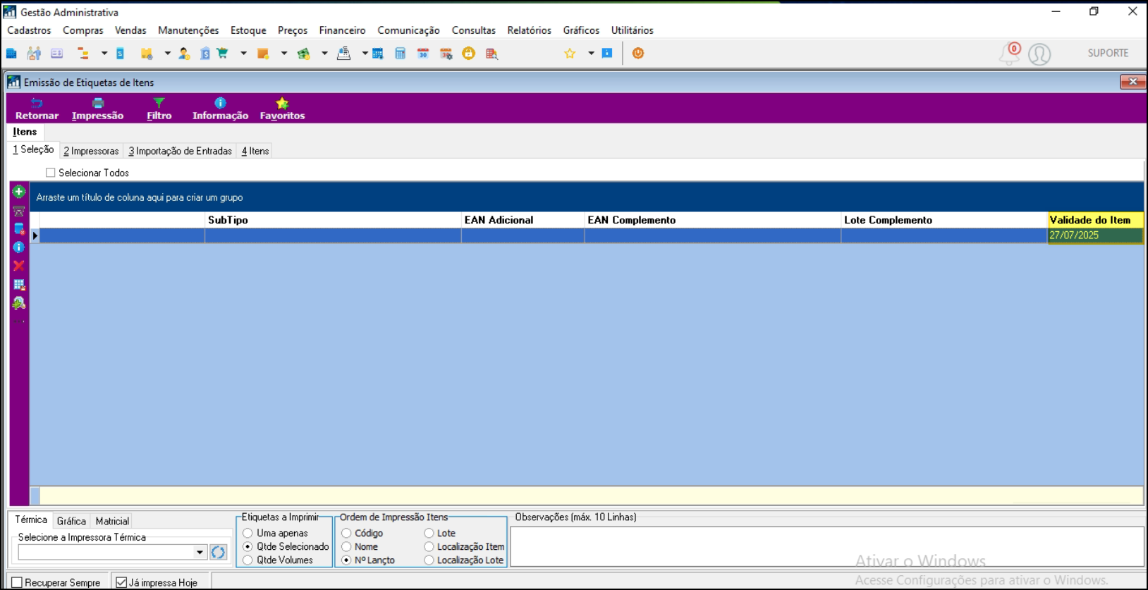Choose Localização Item print order radio
Screen dimensions: 1148x590
point(429,547)
